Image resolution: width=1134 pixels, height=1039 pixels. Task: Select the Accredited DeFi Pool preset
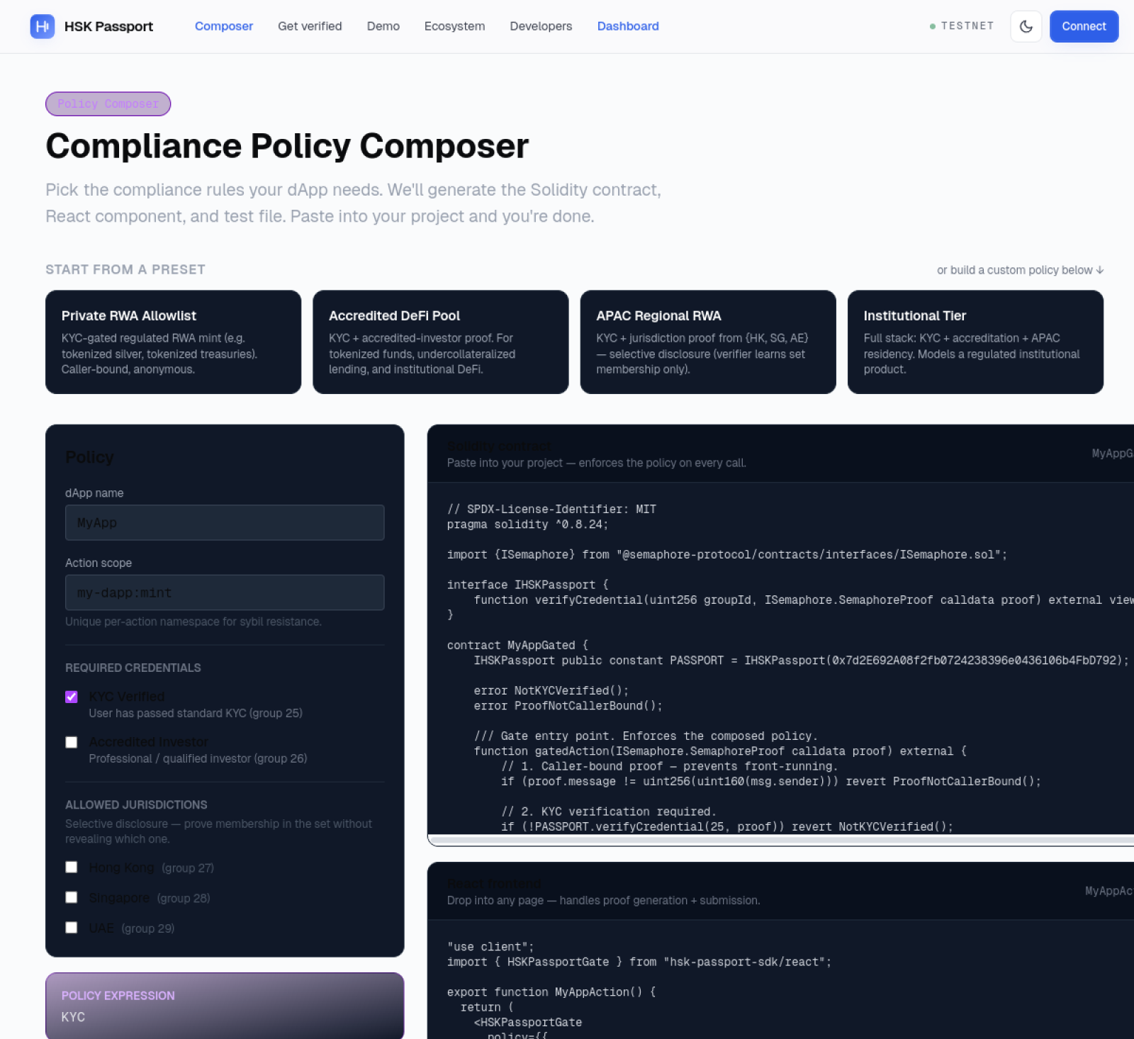tap(441, 342)
